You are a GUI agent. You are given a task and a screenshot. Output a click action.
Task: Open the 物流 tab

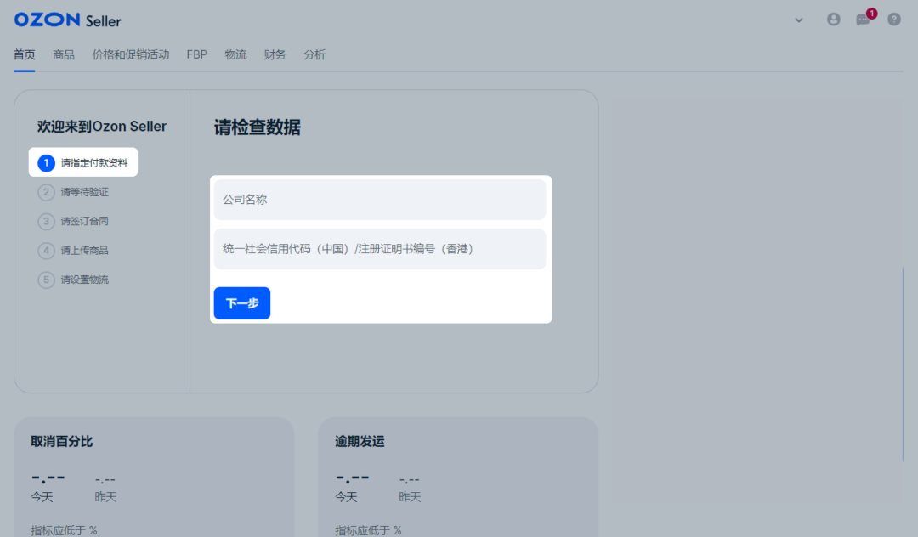click(236, 54)
